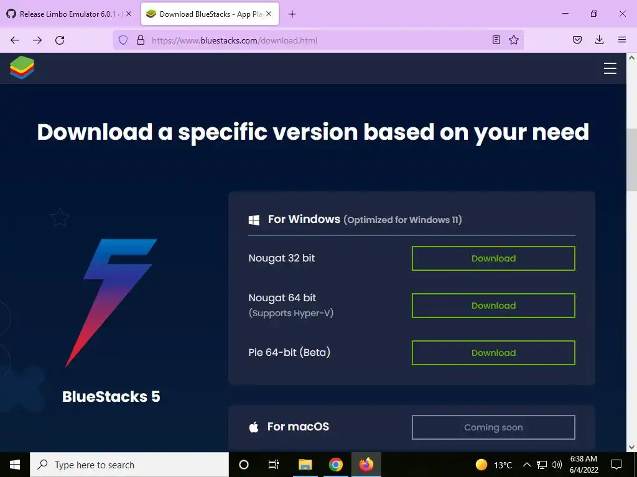Click the BlueStacks 5 title text
Image resolution: width=637 pixels, height=477 pixels.
[x=111, y=396]
